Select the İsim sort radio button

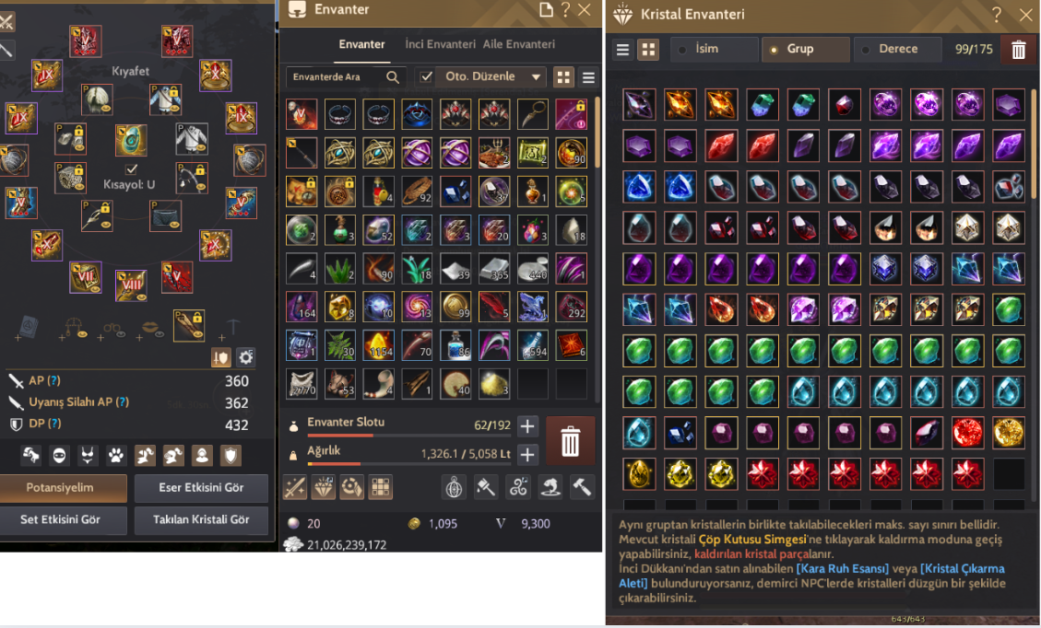(x=681, y=49)
